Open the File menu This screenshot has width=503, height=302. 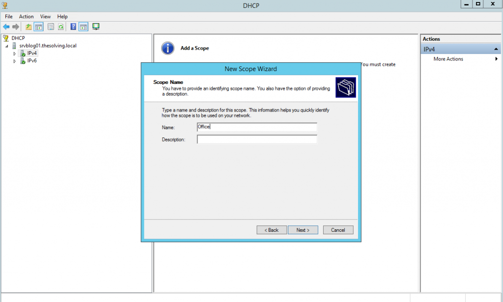click(9, 16)
